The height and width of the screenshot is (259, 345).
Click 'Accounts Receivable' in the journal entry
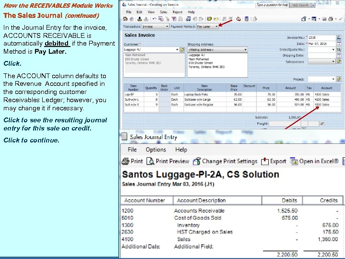(x=199, y=211)
